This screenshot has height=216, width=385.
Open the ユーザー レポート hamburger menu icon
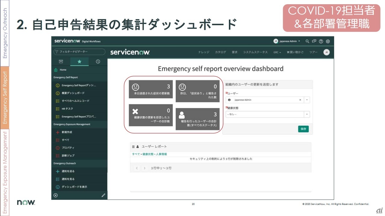[x=134, y=147]
